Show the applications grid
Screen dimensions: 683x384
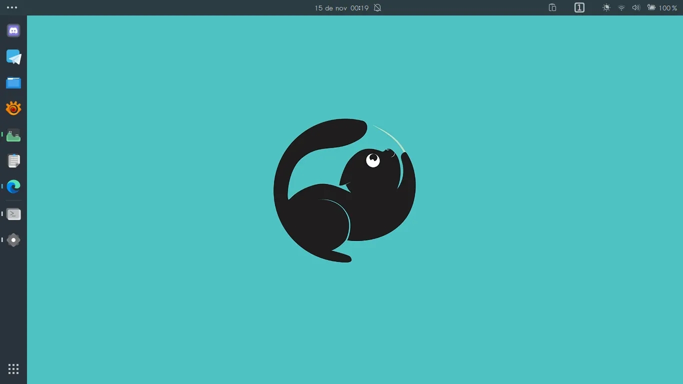[13, 369]
